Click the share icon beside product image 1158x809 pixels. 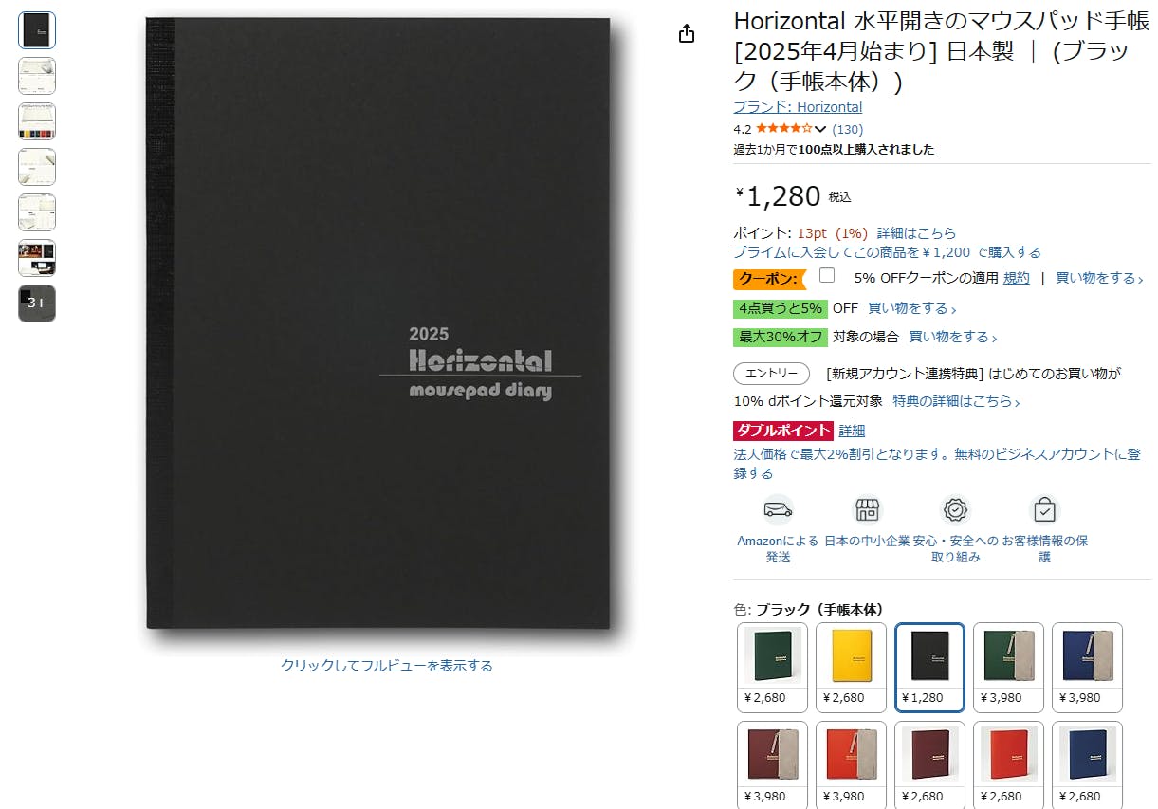tap(687, 34)
